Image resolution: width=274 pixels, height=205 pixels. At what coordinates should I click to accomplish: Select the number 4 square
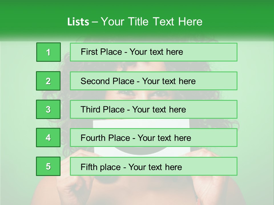[48, 138]
